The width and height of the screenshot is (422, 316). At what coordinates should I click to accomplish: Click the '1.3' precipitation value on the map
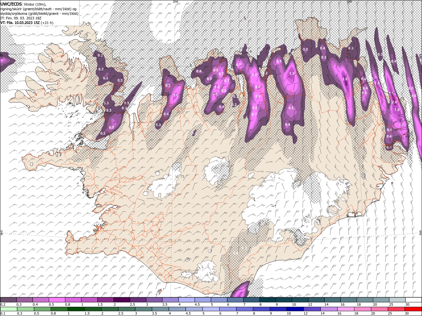291,74
